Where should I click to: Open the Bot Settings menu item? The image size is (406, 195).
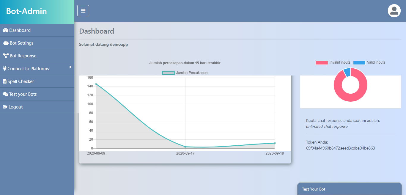tap(21, 43)
